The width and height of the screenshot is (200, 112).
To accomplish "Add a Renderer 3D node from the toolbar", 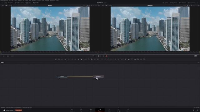I will tap(144, 59).
